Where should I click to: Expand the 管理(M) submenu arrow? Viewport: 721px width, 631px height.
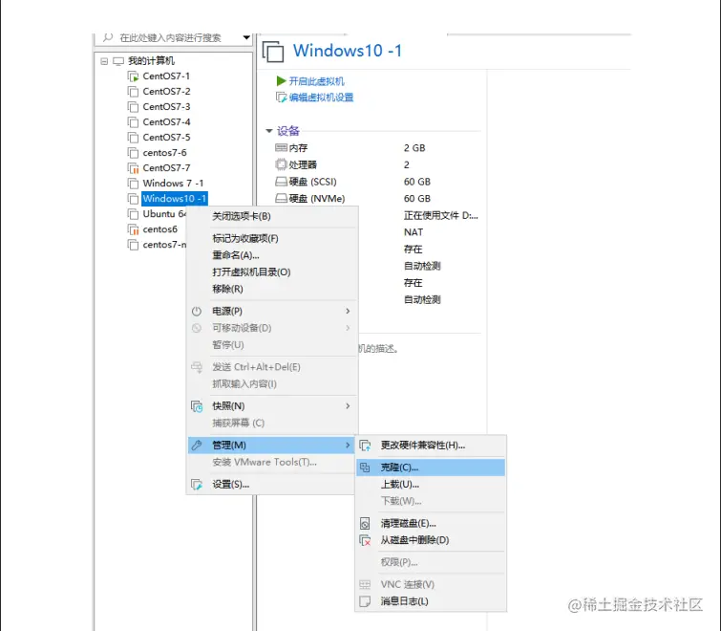348,446
